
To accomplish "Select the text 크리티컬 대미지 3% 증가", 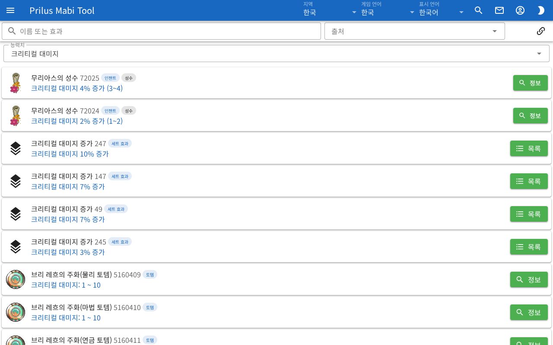I will click(68, 252).
